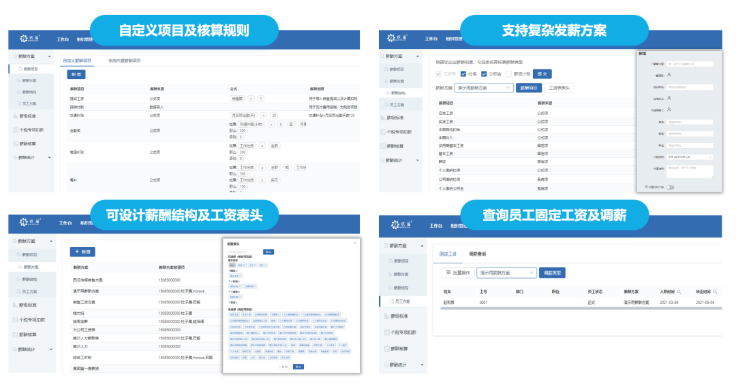Select the 固定工资 tab
Viewport: 736px width, 387px height.
447,254
